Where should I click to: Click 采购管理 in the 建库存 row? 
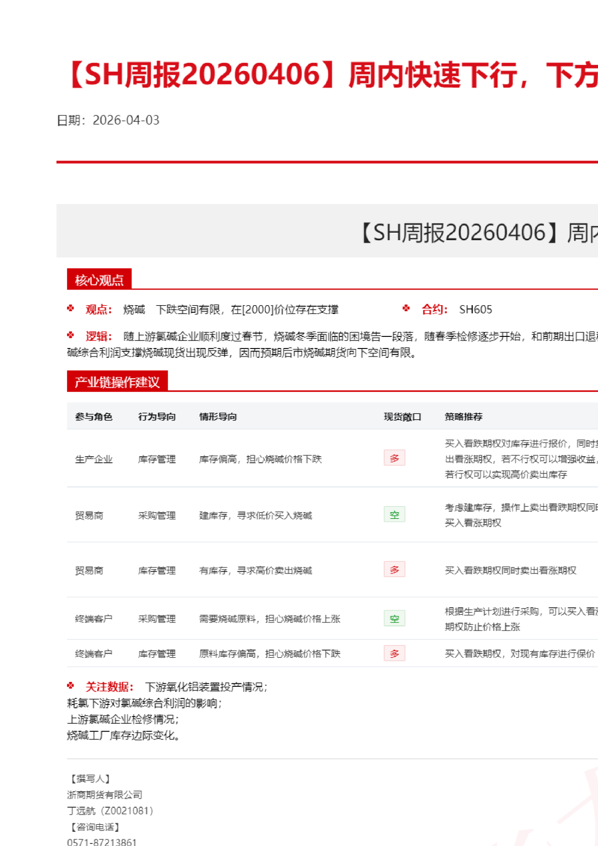pyautogui.click(x=157, y=516)
